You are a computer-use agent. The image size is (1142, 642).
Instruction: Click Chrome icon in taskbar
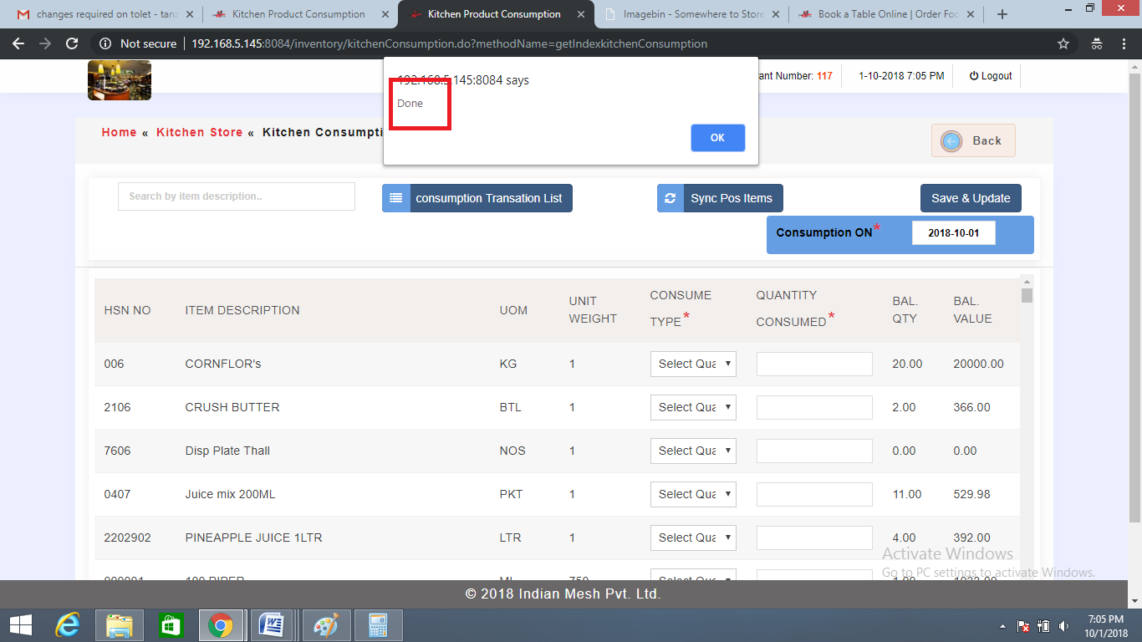pos(221,624)
